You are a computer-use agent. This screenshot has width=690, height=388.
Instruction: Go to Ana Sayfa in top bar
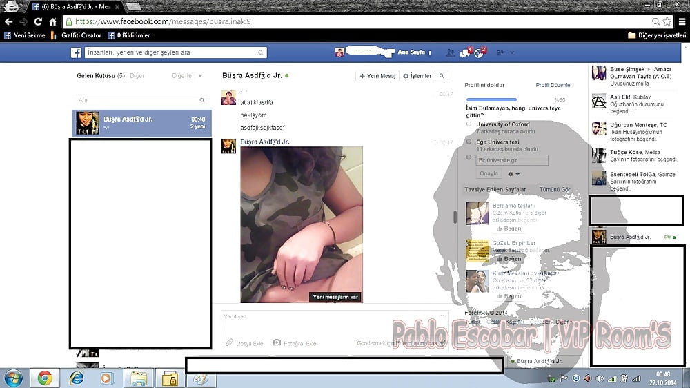point(411,52)
